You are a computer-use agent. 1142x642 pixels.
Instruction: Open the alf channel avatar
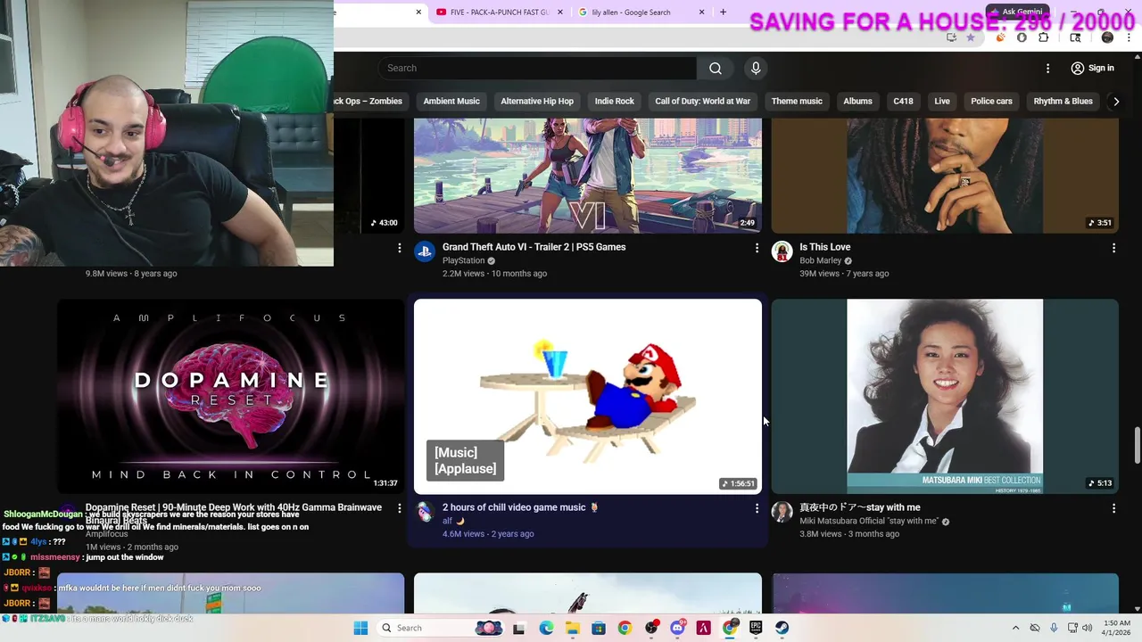425,512
